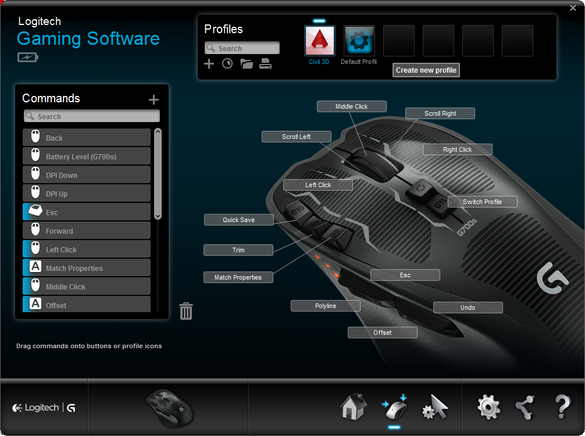Click the Scroll Right button label
The image size is (585, 436).
[440, 113]
